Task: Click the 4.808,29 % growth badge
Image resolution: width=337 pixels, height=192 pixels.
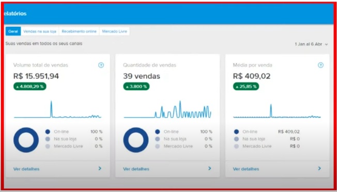Action: tap(30, 87)
